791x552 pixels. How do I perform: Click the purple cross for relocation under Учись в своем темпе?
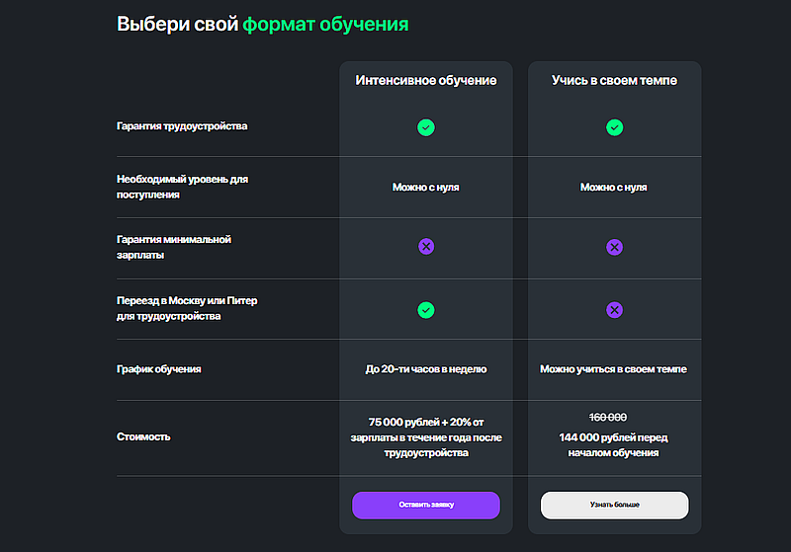614,310
